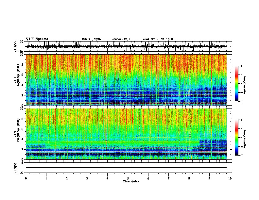
Task: Click the '-3' label on ch.1 colorbar
Action: 241,66
